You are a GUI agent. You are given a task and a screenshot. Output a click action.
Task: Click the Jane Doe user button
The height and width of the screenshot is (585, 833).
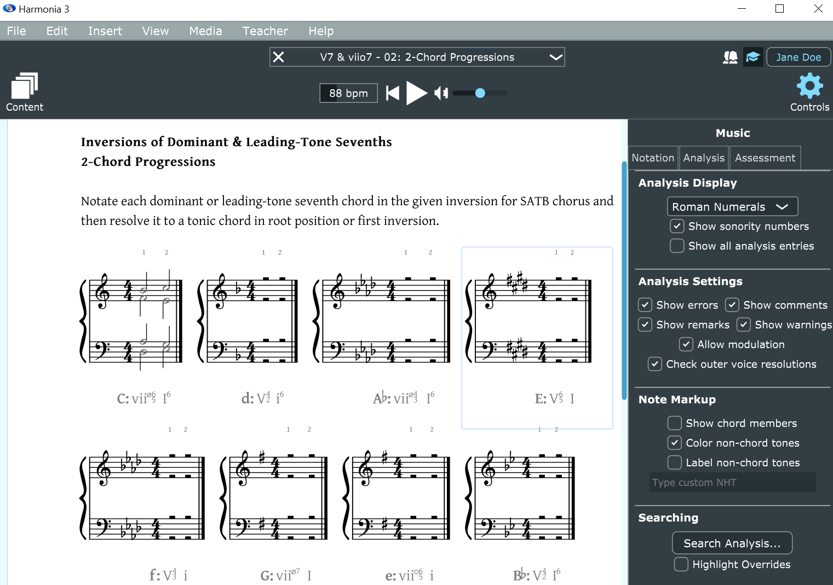point(798,57)
